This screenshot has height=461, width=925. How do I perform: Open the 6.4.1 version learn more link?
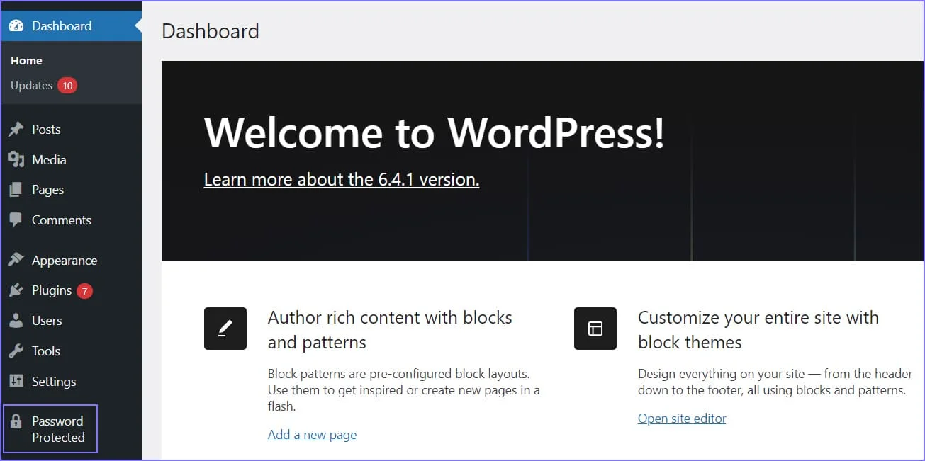[341, 179]
